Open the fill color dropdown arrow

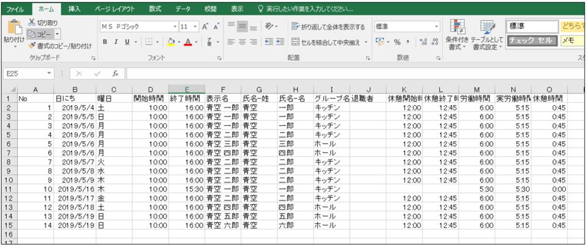(x=178, y=42)
